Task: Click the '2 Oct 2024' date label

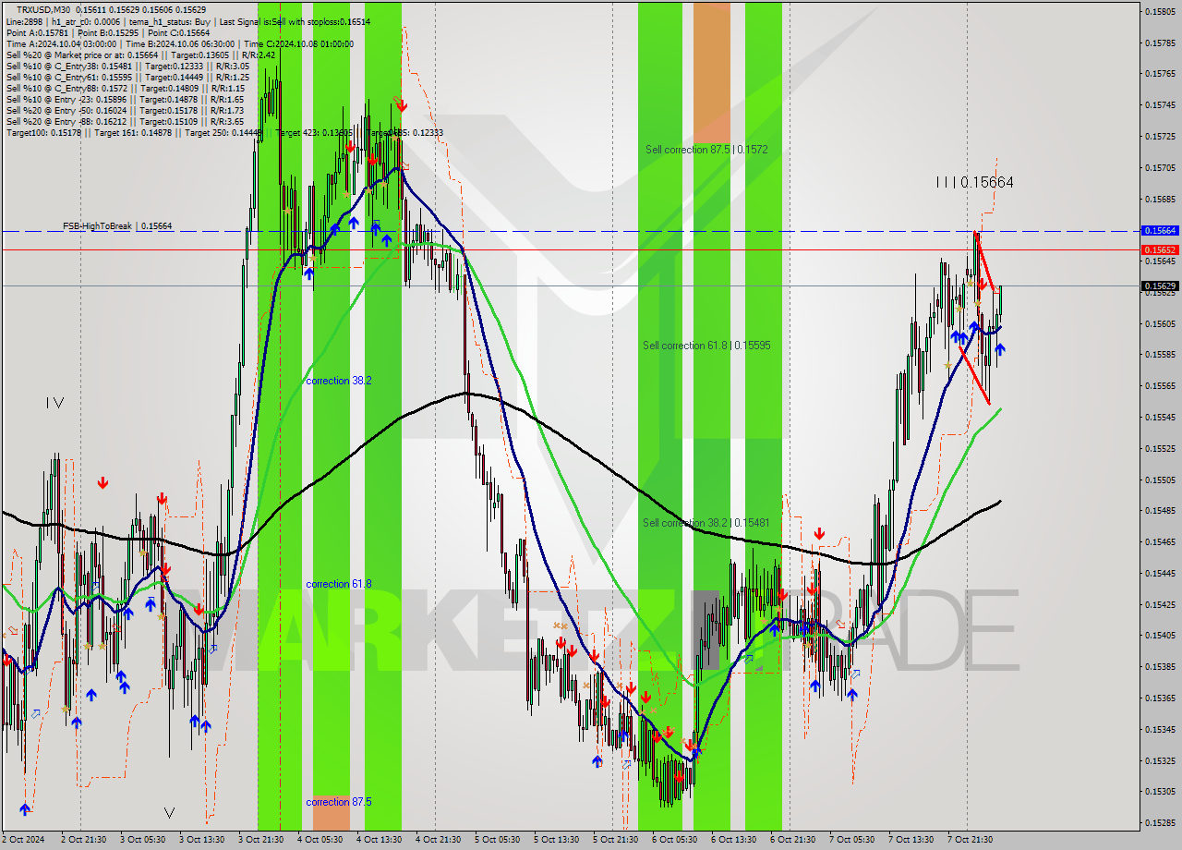Action: coord(21,839)
